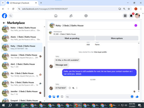The width and height of the screenshot is (144, 108).
Task: Click Mark as pending button
Action: click(x=72, y=38)
